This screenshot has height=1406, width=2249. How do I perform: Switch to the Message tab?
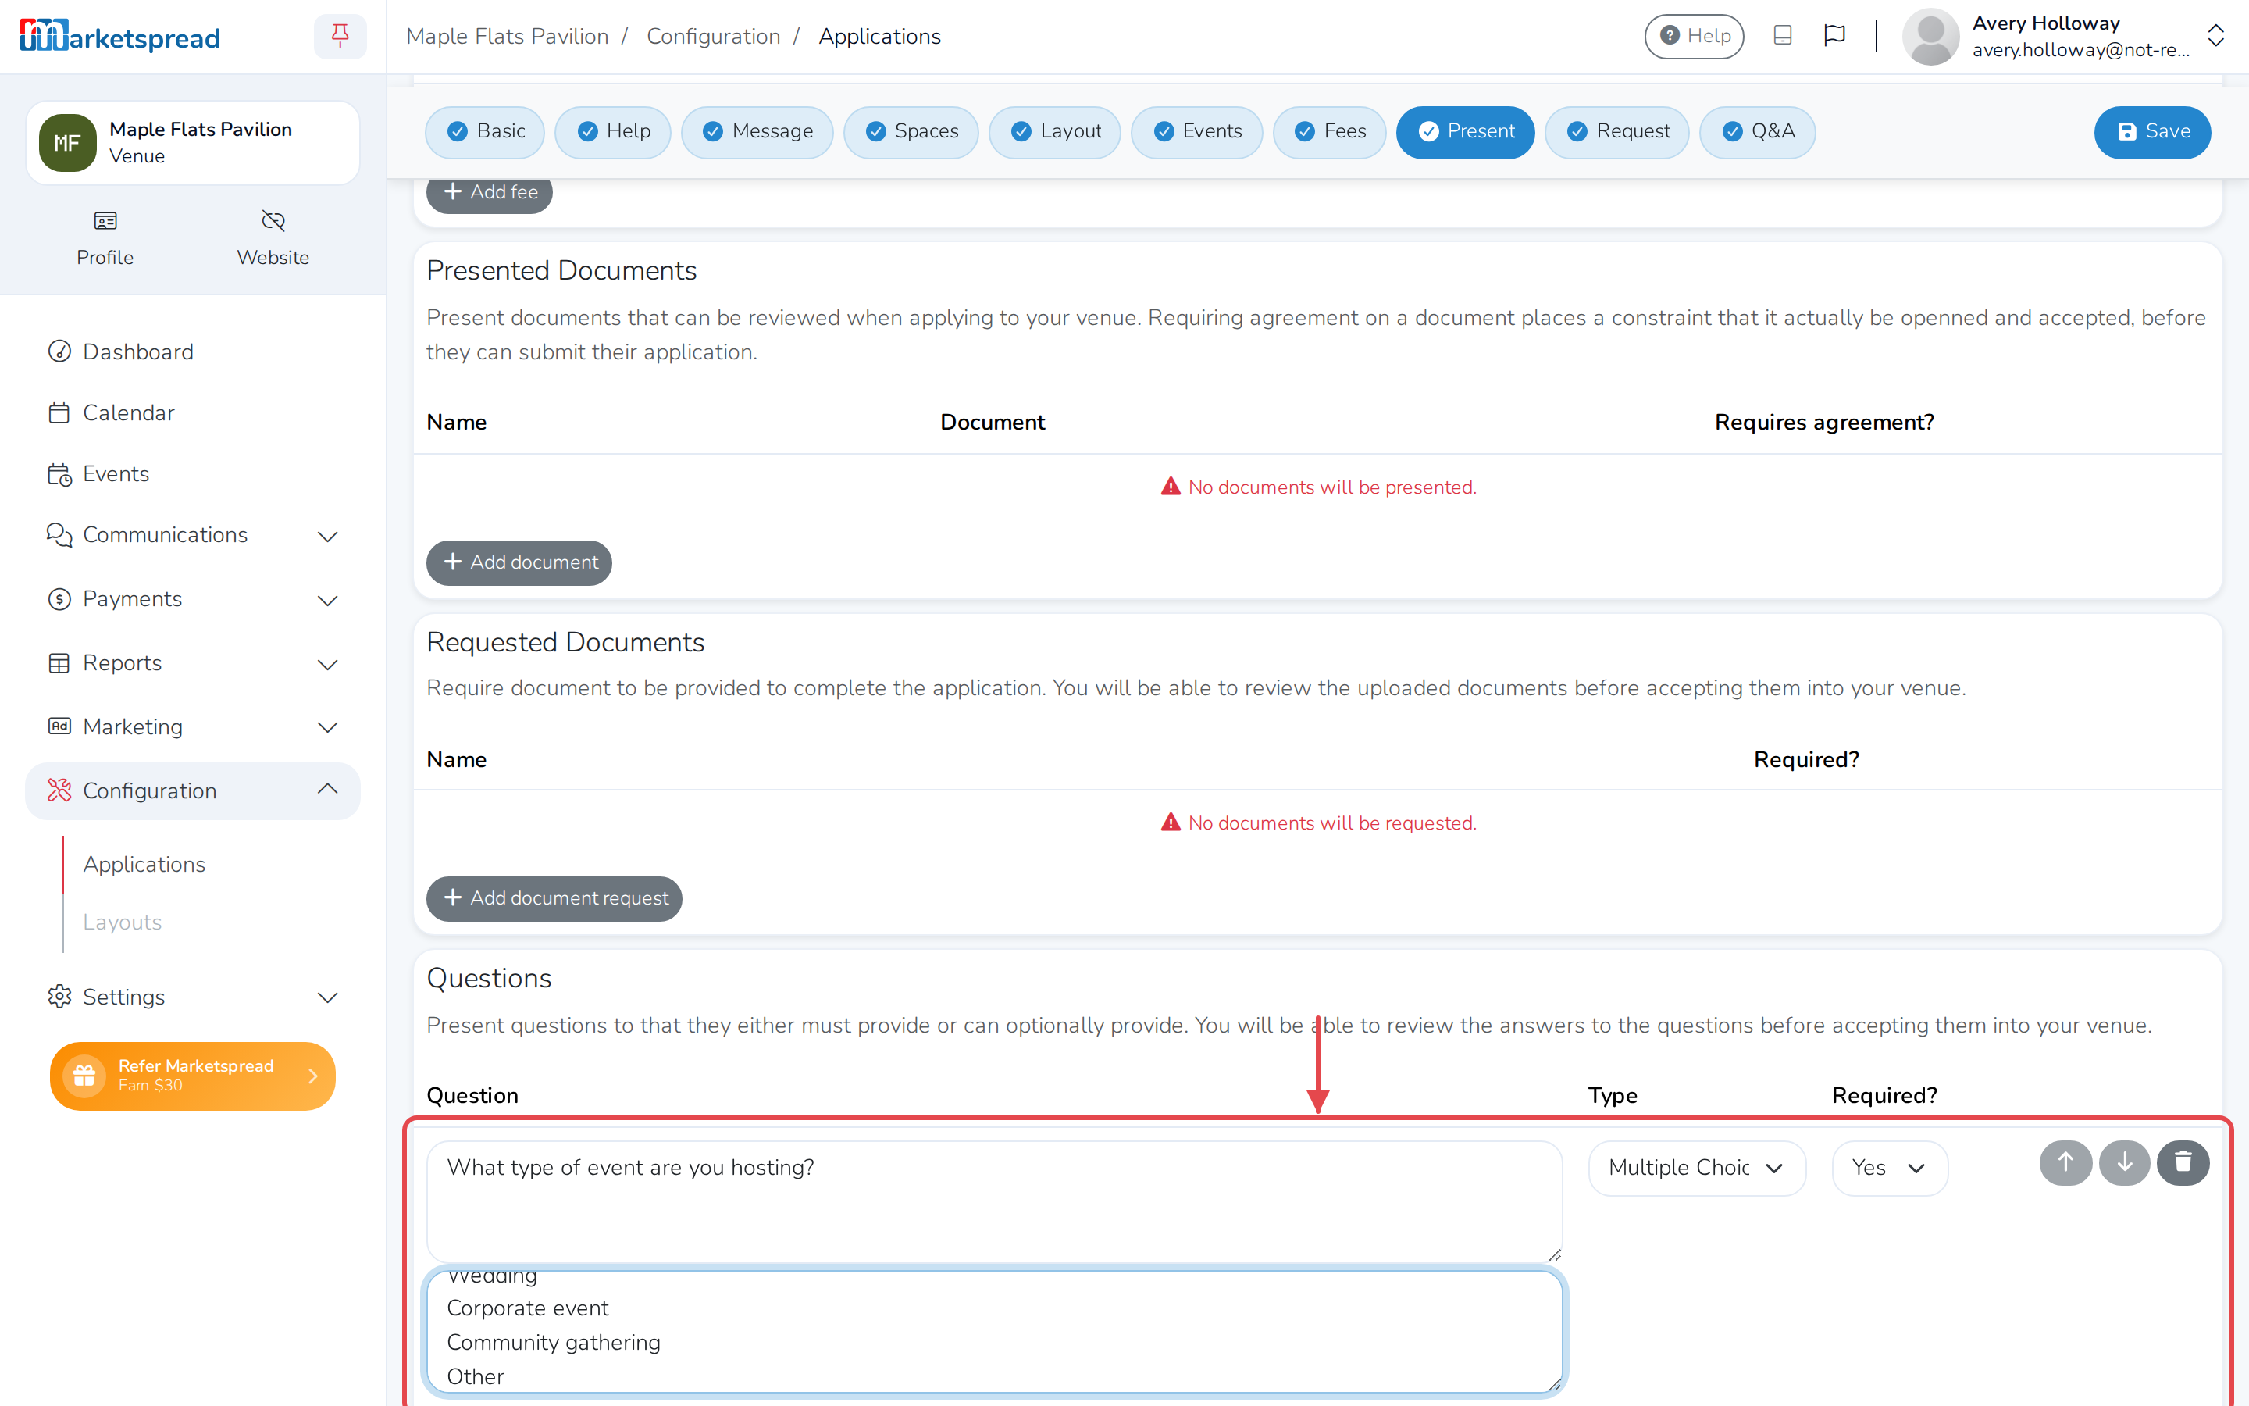[757, 131]
